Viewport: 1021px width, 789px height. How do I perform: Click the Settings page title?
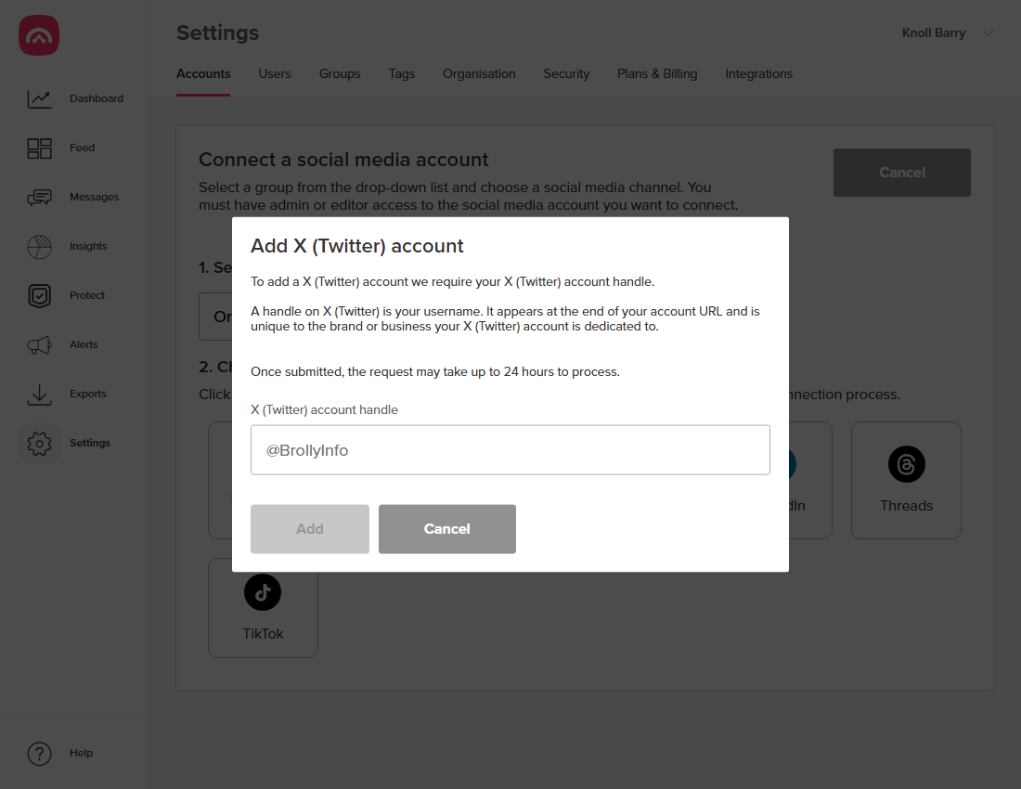click(217, 32)
